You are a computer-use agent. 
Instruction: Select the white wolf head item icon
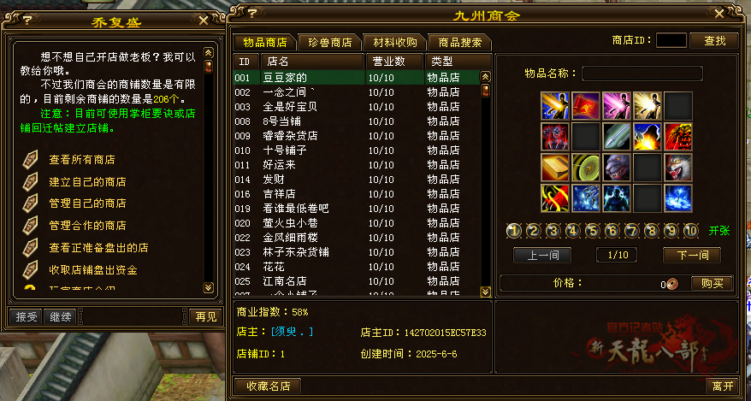click(x=678, y=168)
